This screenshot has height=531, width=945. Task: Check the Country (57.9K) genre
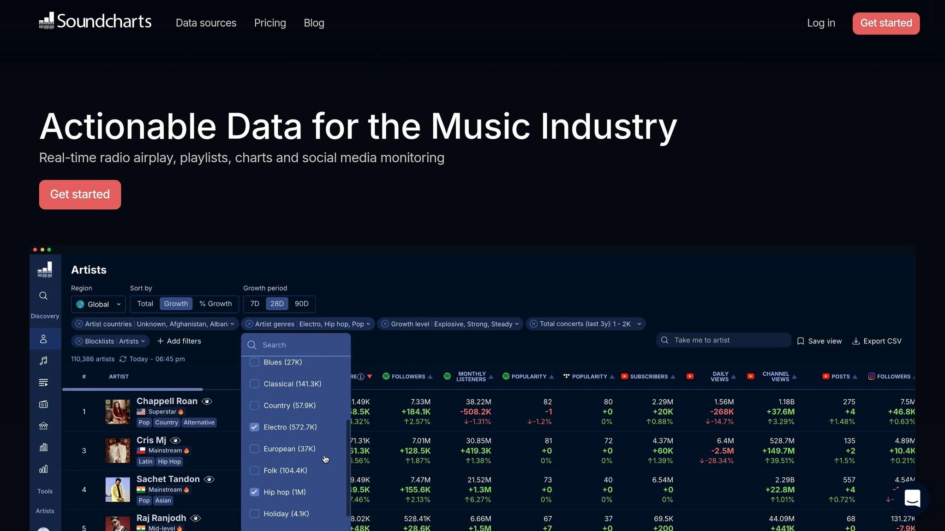[x=254, y=406]
